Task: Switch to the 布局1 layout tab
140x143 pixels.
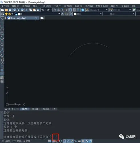Action: click(35, 109)
